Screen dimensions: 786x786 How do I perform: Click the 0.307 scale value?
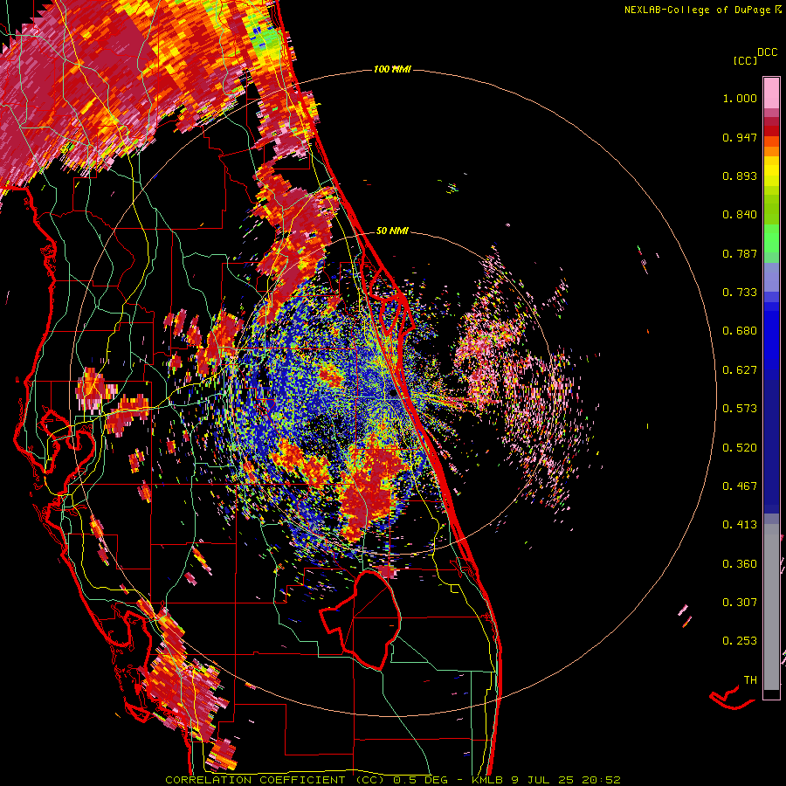coord(740,603)
